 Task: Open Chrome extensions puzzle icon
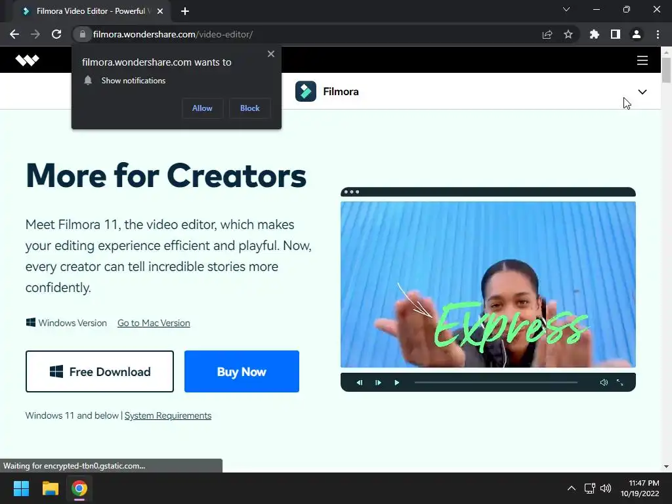(595, 34)
